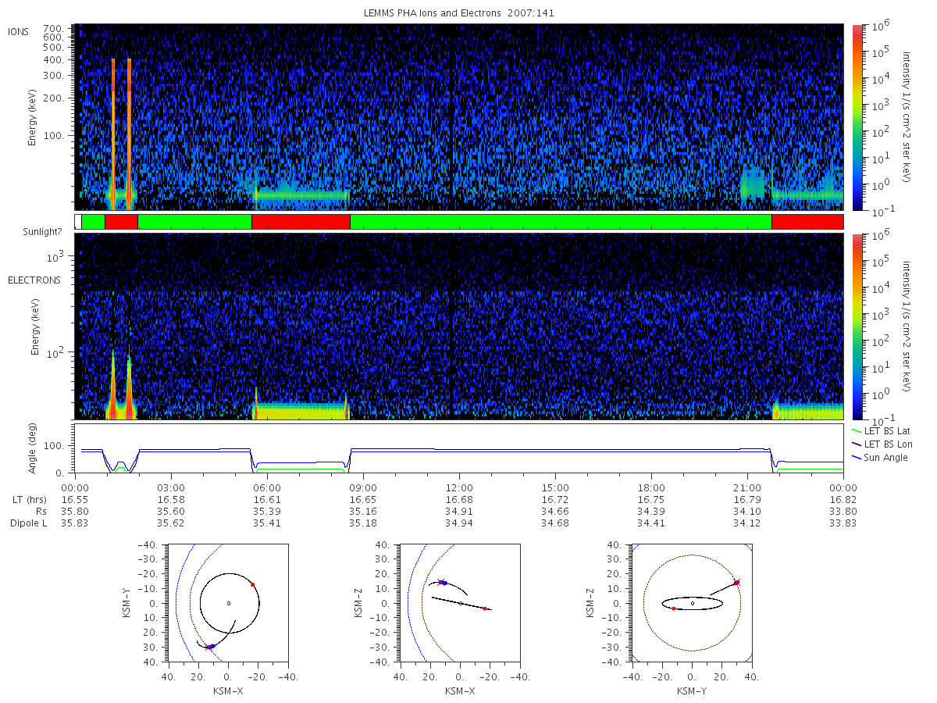Viewport: 937px width, 703px height.
Task: Click the Dipole L row label
Action: 29,523
